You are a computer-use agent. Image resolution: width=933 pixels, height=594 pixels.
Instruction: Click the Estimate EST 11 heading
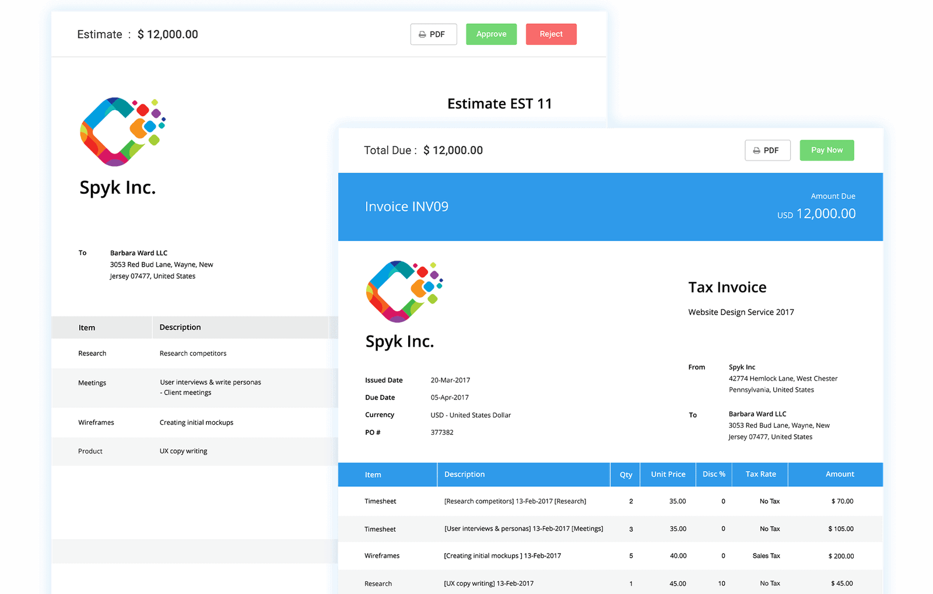tap(499, 104)
